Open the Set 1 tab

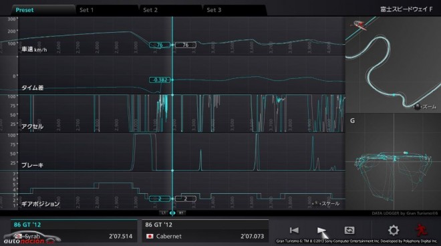click(x=108, y=10)
